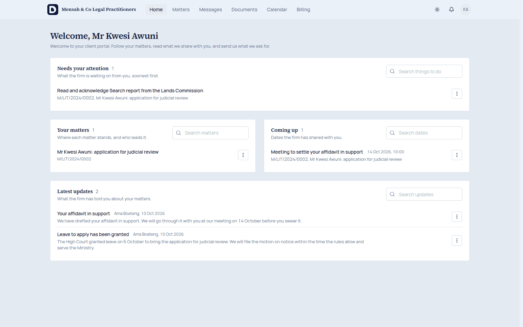The image size is (523, 327).
Task: Open Leave to apply has been granted update
Action: [x=93, y=234]
